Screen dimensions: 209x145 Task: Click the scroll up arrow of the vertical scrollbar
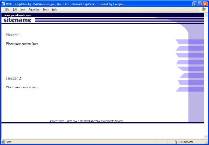pos(206,15)
